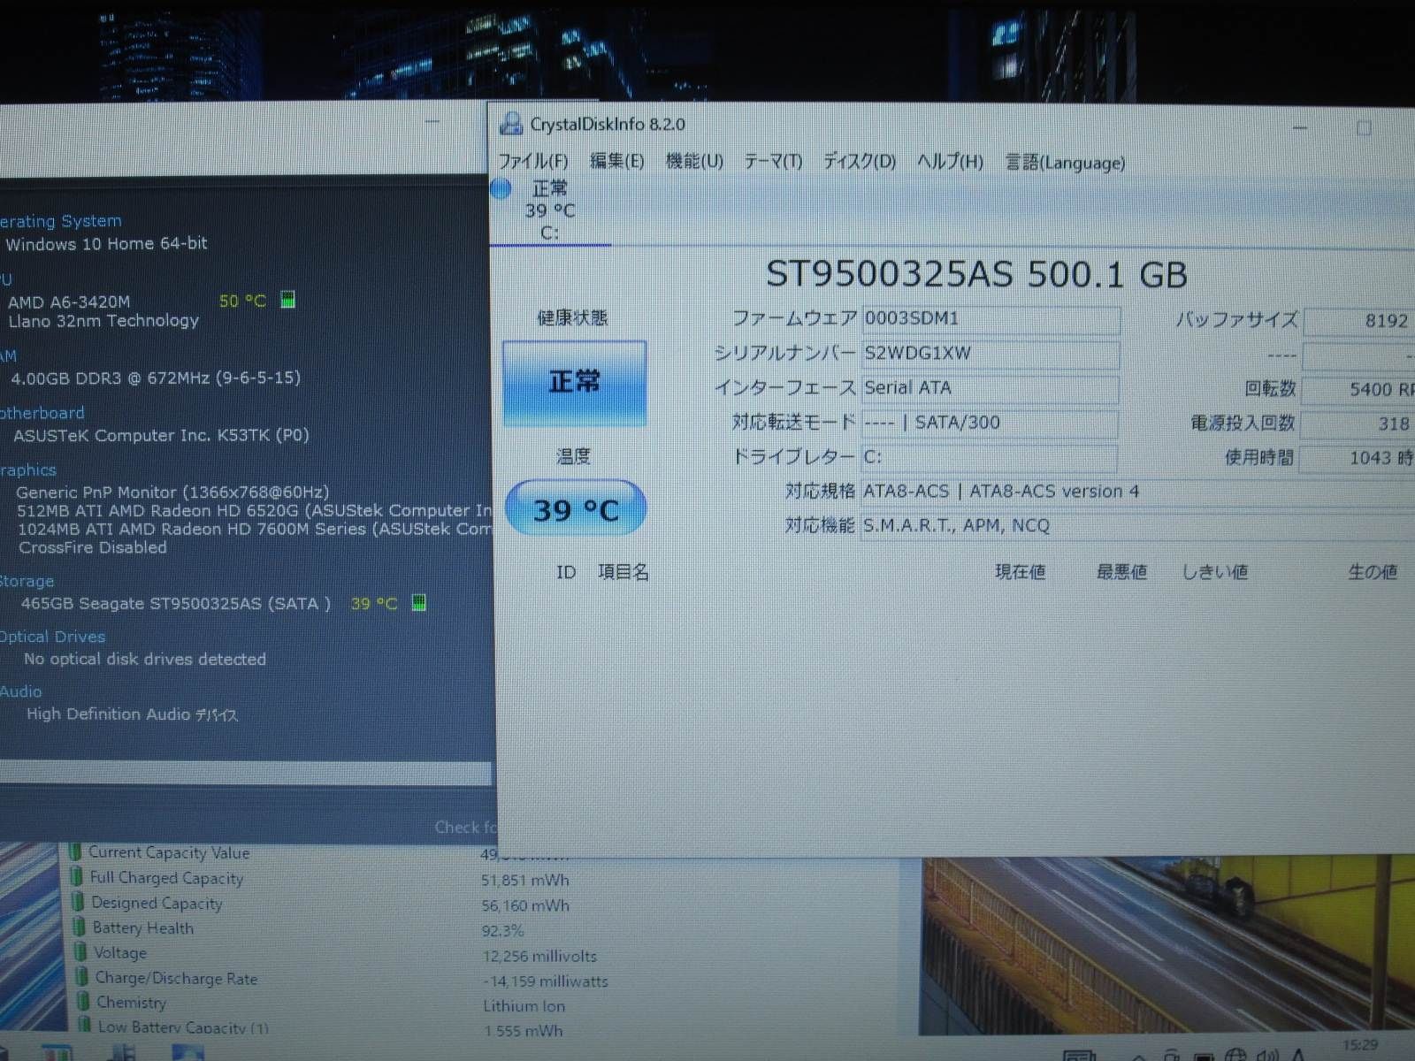Select the C: drive tab showing 39 °C
The height and width of the screenshot is (1061, 1415).
click(550, 210)
